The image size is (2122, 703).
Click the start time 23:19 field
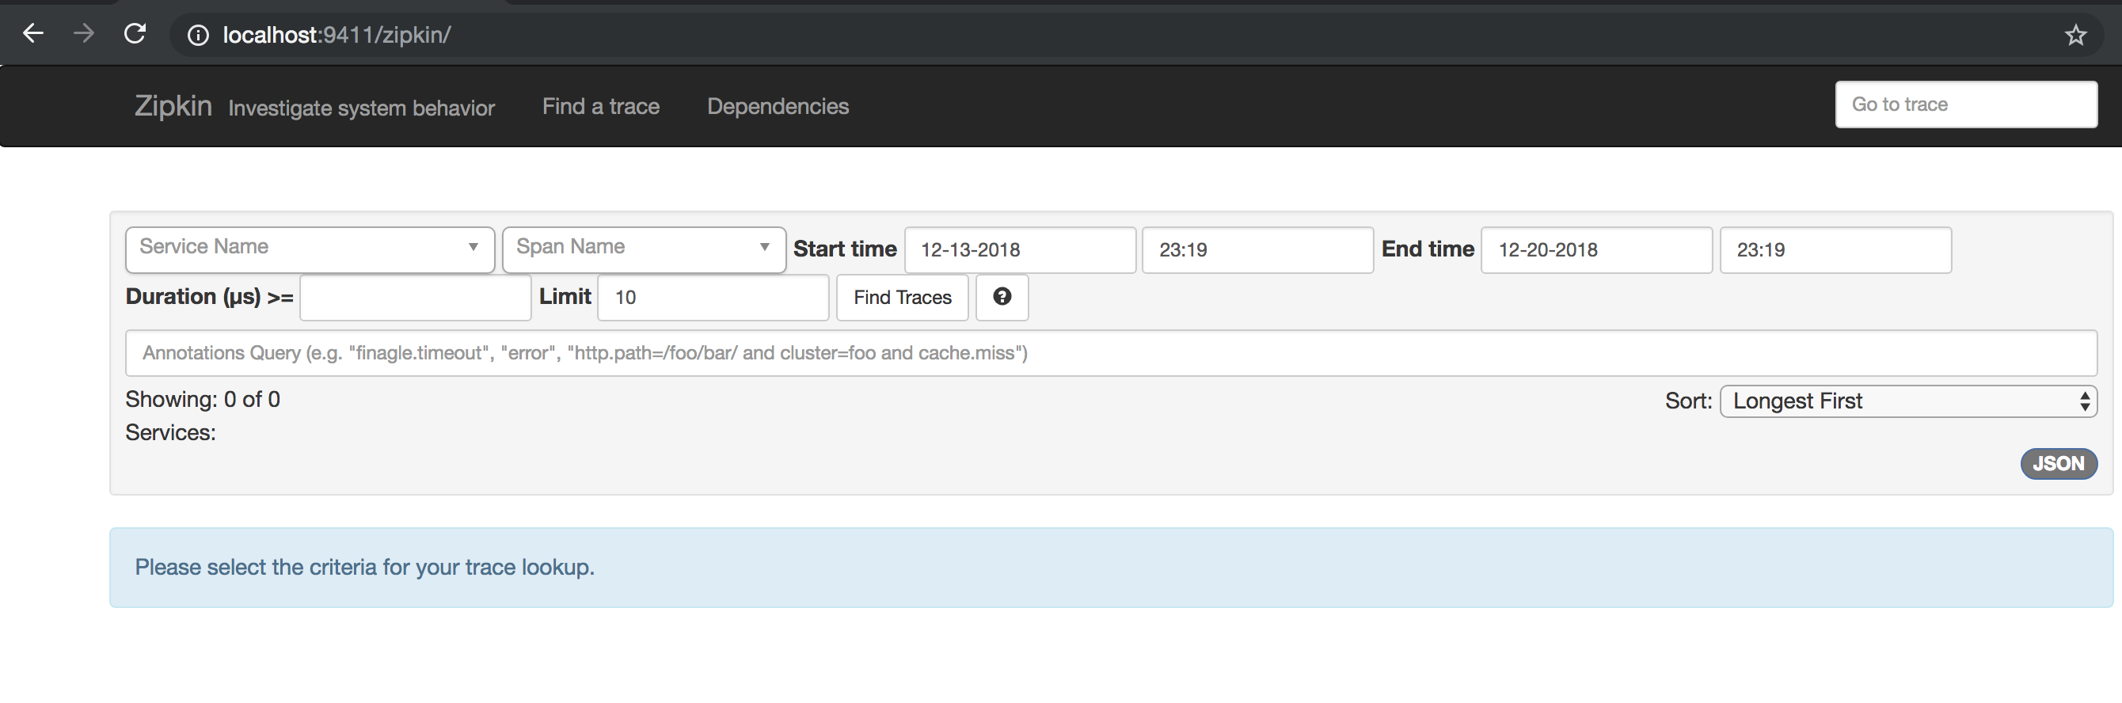click(1257, 249)
